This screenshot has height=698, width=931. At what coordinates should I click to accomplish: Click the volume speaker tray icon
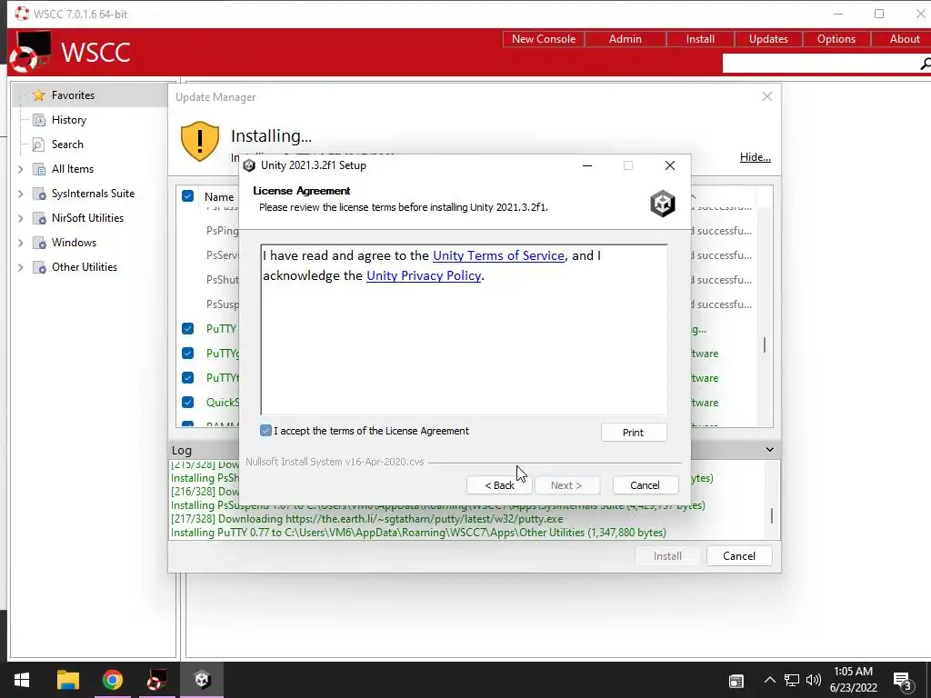click(814, 680)
